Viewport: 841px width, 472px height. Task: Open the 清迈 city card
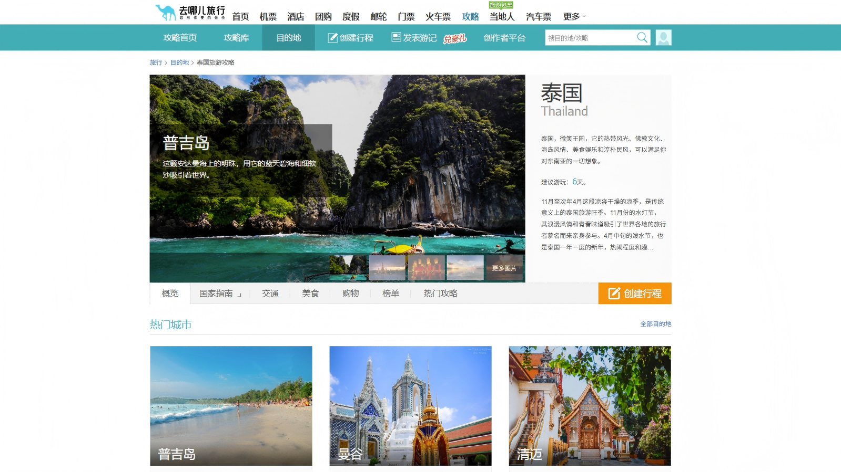pyautogui.click(x=590, y=405)
